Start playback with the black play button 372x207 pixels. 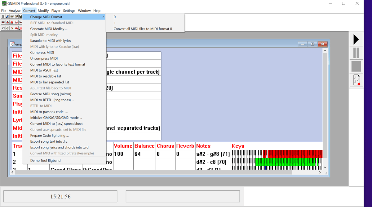(356, 39)
